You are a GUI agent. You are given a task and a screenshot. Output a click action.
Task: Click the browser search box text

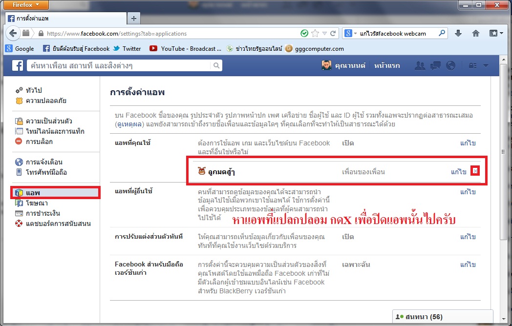[x=393, y=33]
